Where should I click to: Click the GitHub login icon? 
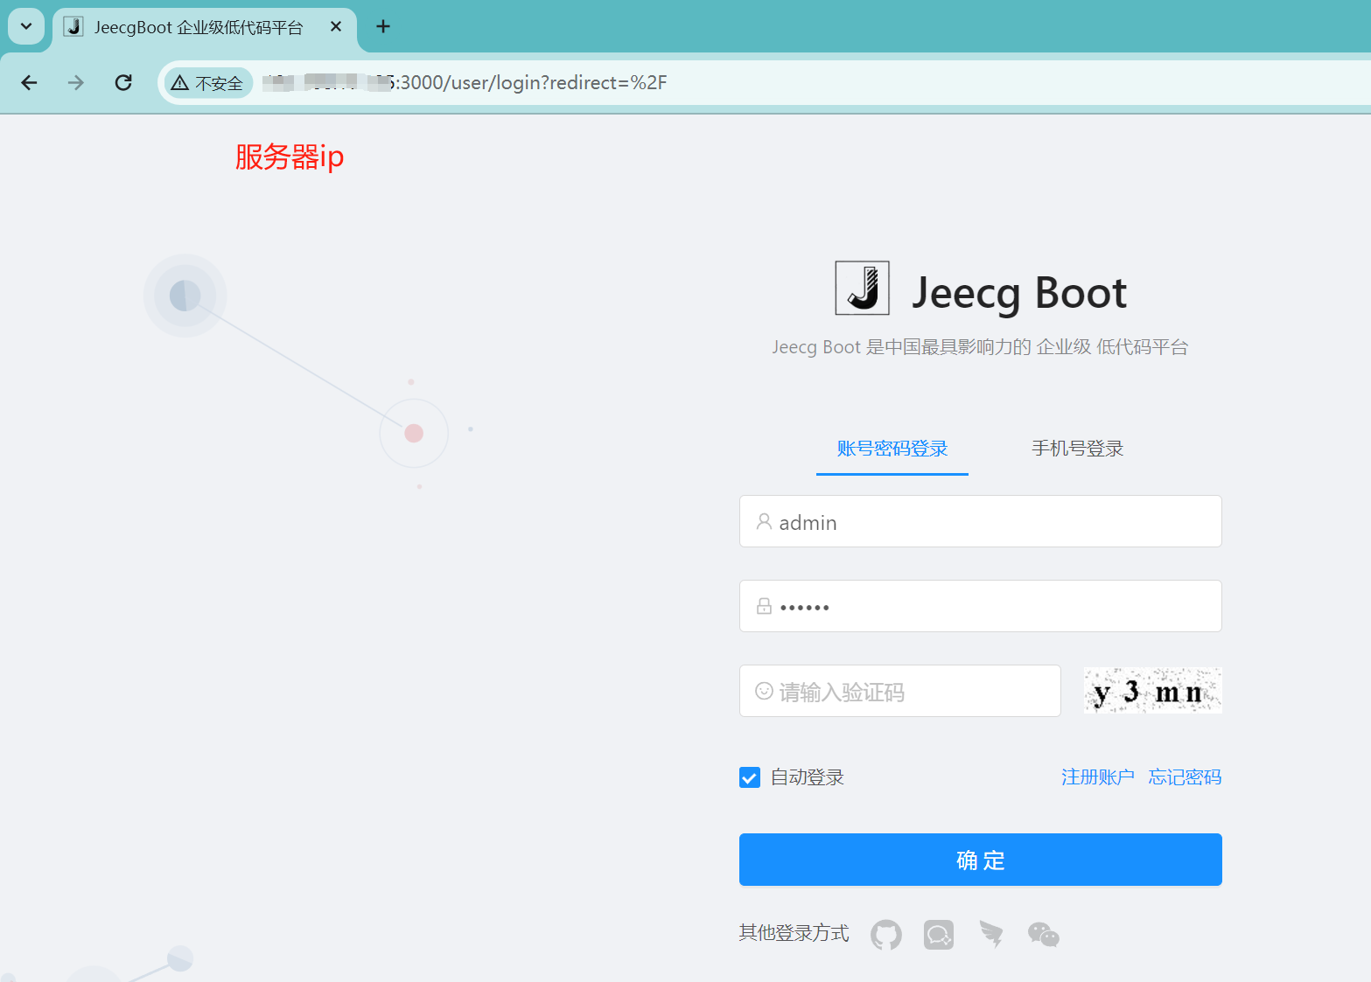(886, 935)
